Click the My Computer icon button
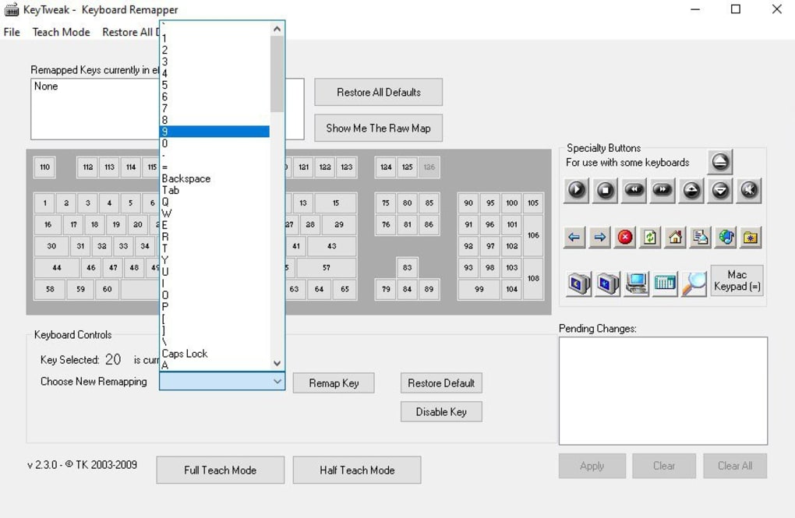The width and height of the screenshot is (795, 518). (x=637, y=284)
